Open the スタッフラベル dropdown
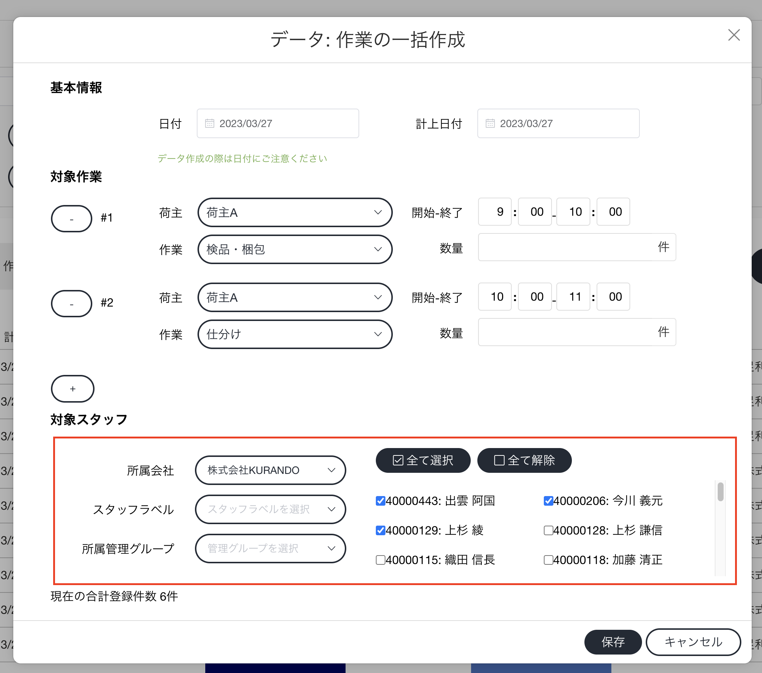This screenshot has width=762, height=673. click(x=270, y=509)
